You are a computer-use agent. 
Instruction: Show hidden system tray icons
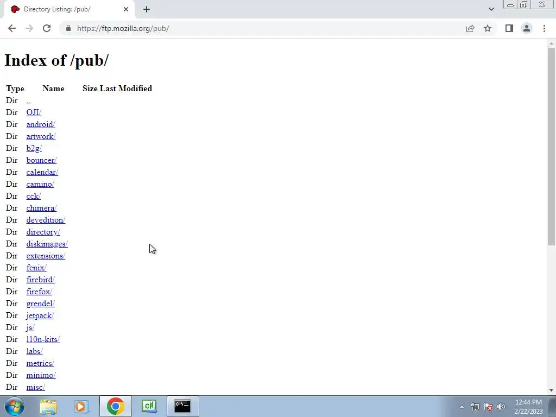point(462,407)
